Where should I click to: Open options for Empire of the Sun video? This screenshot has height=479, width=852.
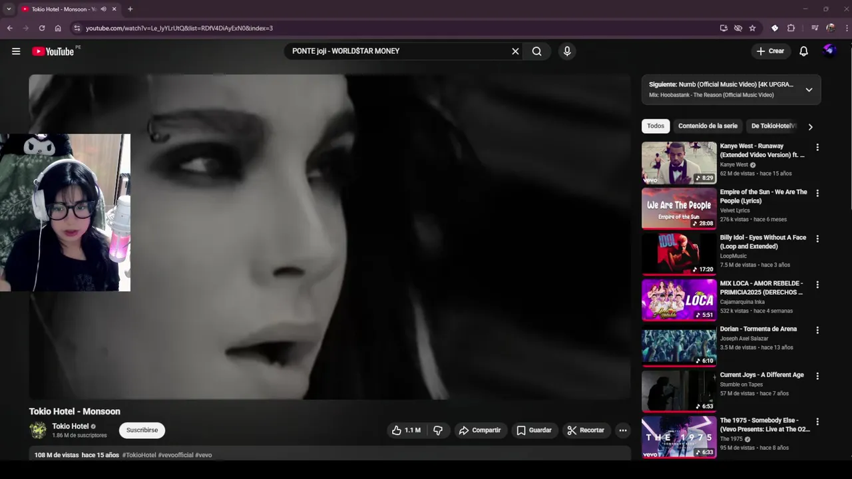coord(817,194)
